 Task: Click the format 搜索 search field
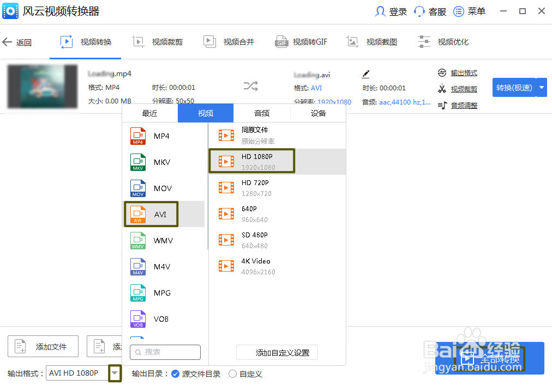click(165, 352)
